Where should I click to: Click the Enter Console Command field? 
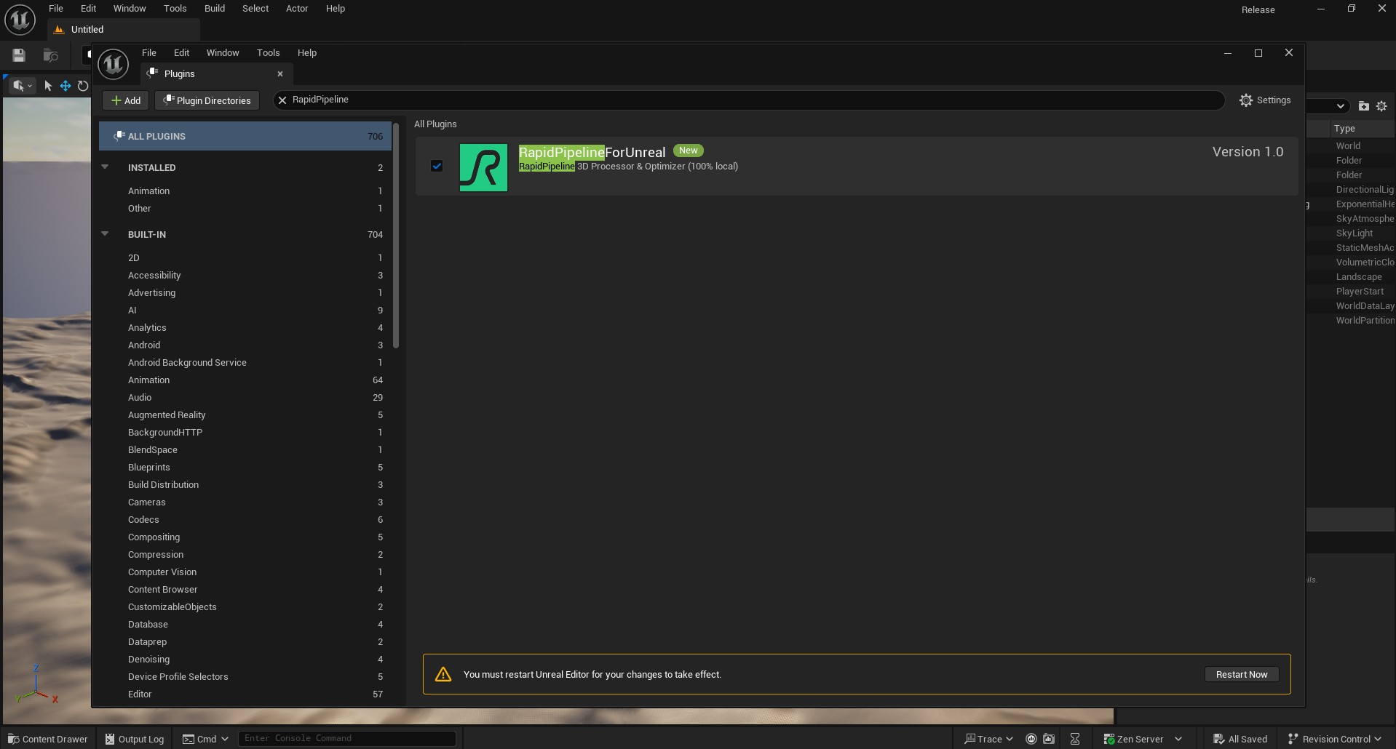click(347, 738)
